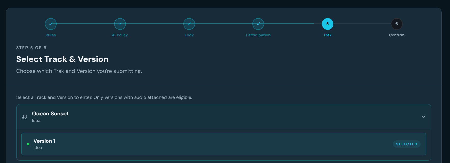Click the Confirm step label
The image size is (450, 163).
pos(397,35)
